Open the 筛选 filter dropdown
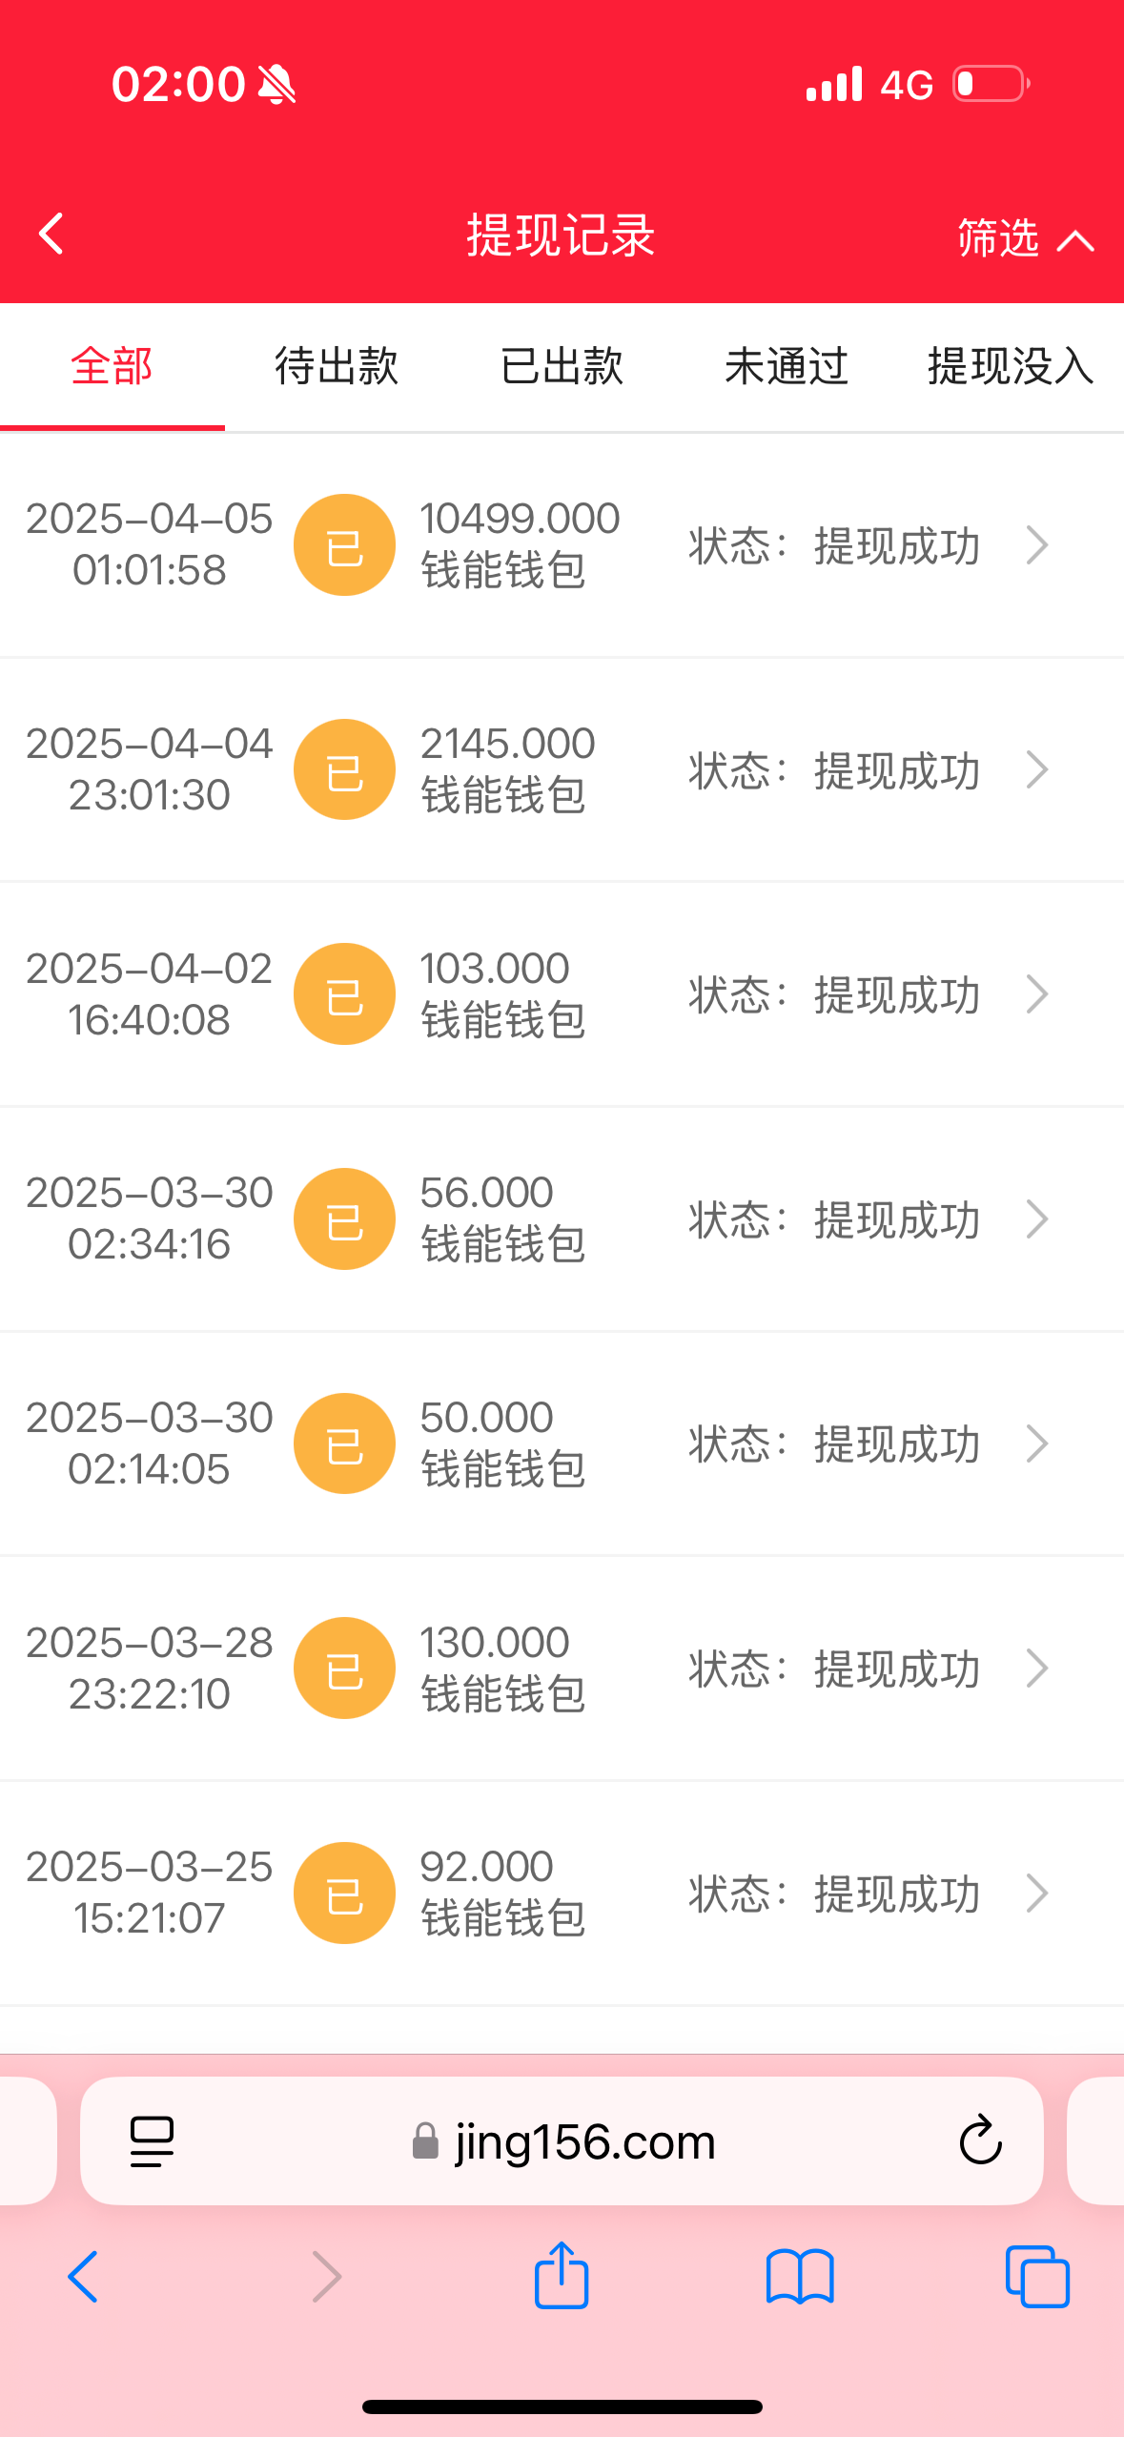Image resolution: width=1124 pixels, height=2437 pixels. [x=1023, y=238]
